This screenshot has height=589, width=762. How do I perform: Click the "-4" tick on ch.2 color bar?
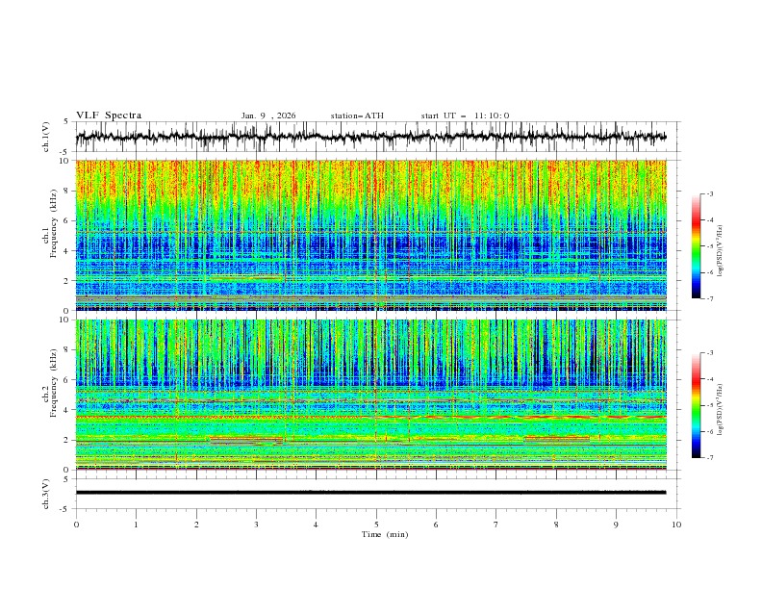(x=710, y=379)
